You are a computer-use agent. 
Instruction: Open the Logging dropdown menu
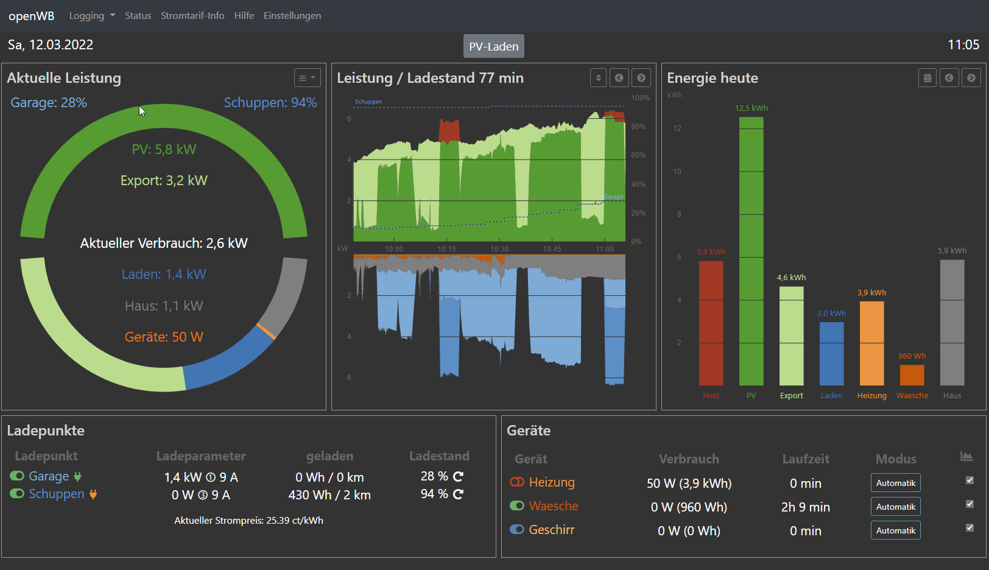coord(91,16)
